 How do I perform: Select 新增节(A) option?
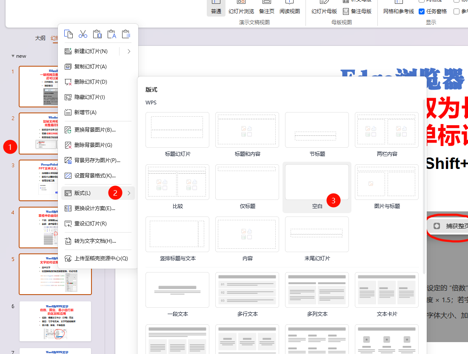tap(98, 112)
